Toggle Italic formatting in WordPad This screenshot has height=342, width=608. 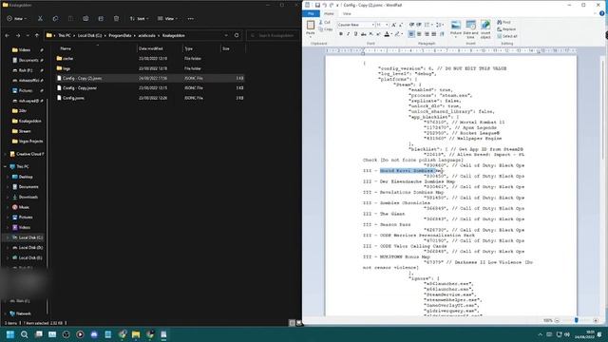(349, 34)
